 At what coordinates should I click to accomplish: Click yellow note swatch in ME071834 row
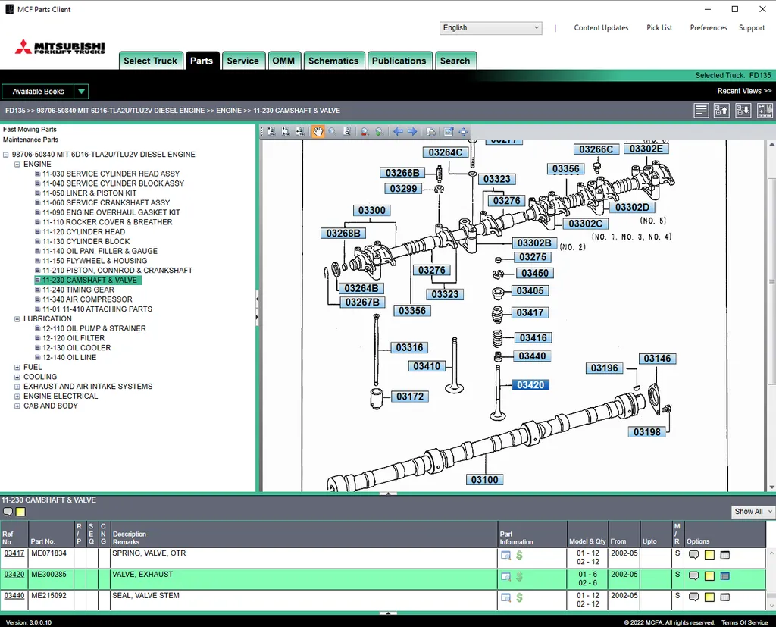[709, 555]
